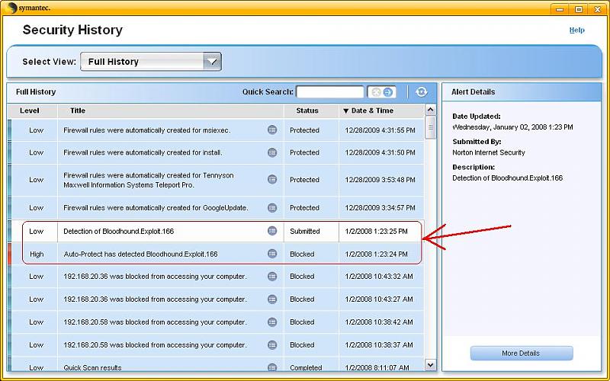This screenshot has width=610, height=381.
Task: Open details icon for the Teleport Pro firewall rule
Action: [x=272, y=180]
